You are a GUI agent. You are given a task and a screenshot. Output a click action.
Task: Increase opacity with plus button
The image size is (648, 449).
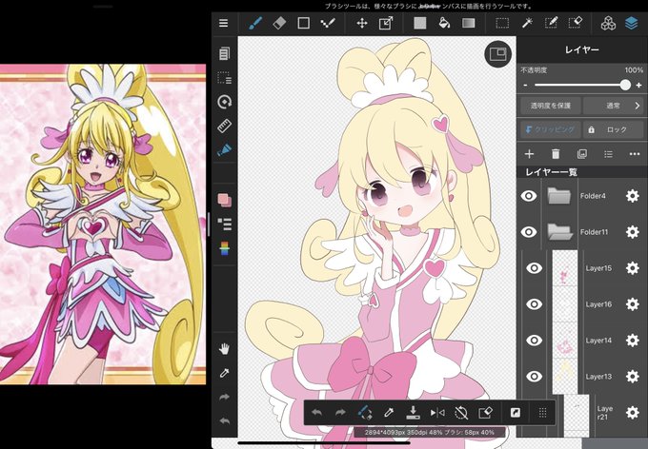tap(638, 86)
